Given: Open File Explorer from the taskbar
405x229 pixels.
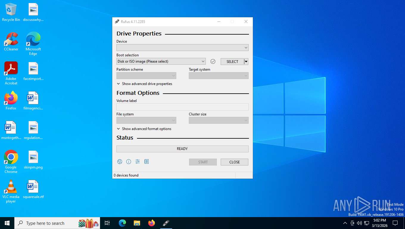Looking at the screenshot, I should point(137,223).
